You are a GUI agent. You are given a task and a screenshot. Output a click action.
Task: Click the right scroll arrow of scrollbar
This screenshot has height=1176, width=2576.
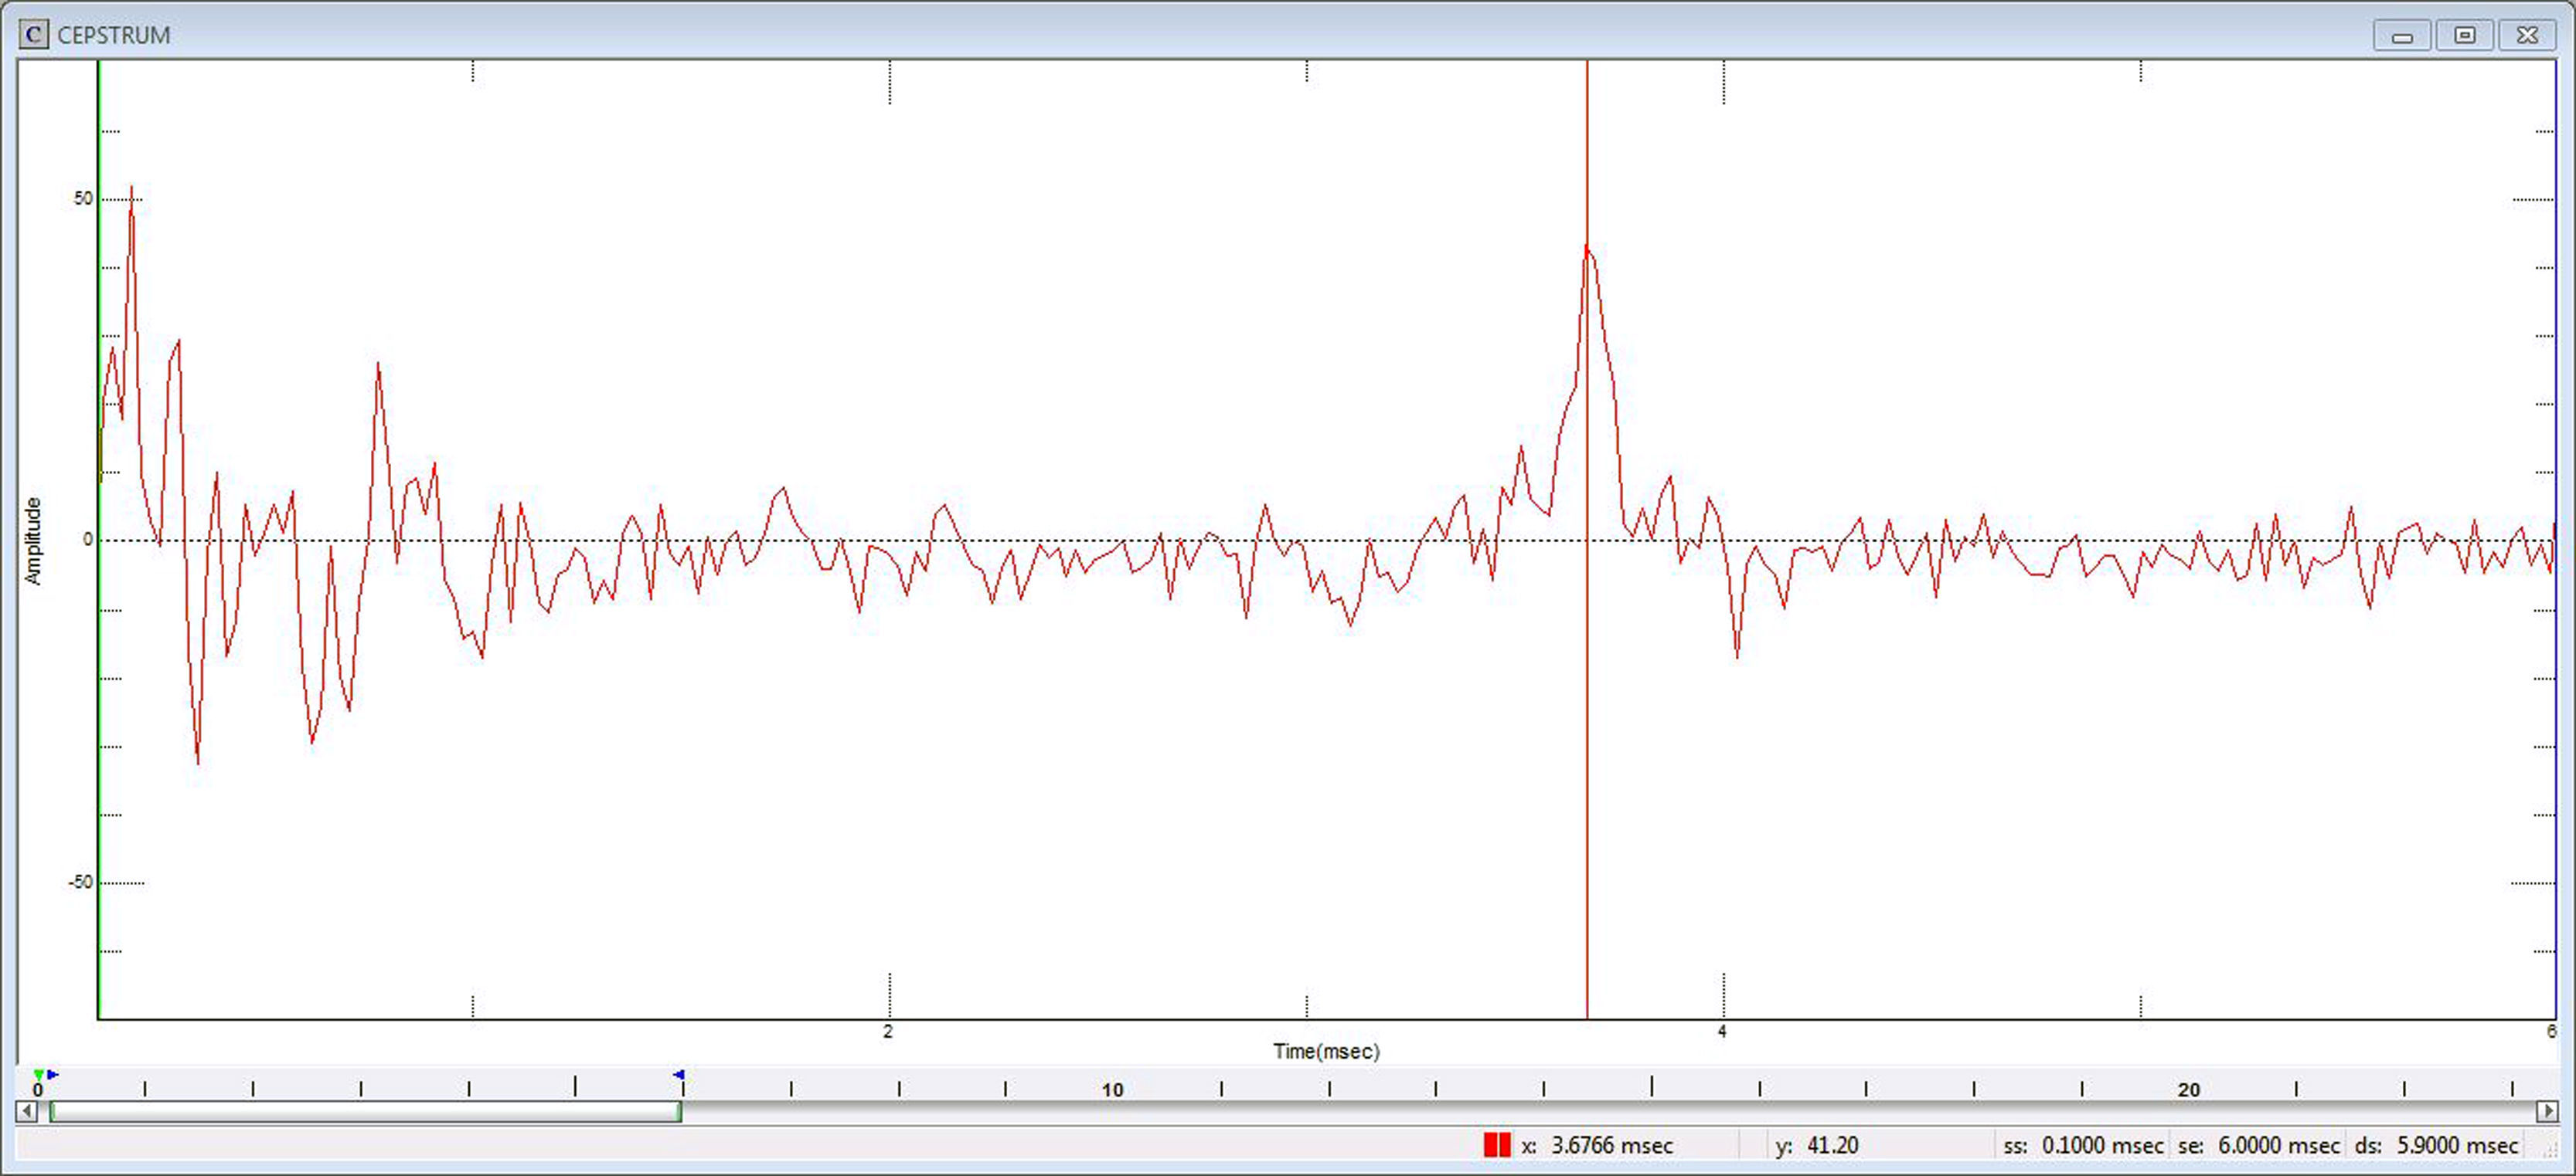click(x=2547, y=1111)
